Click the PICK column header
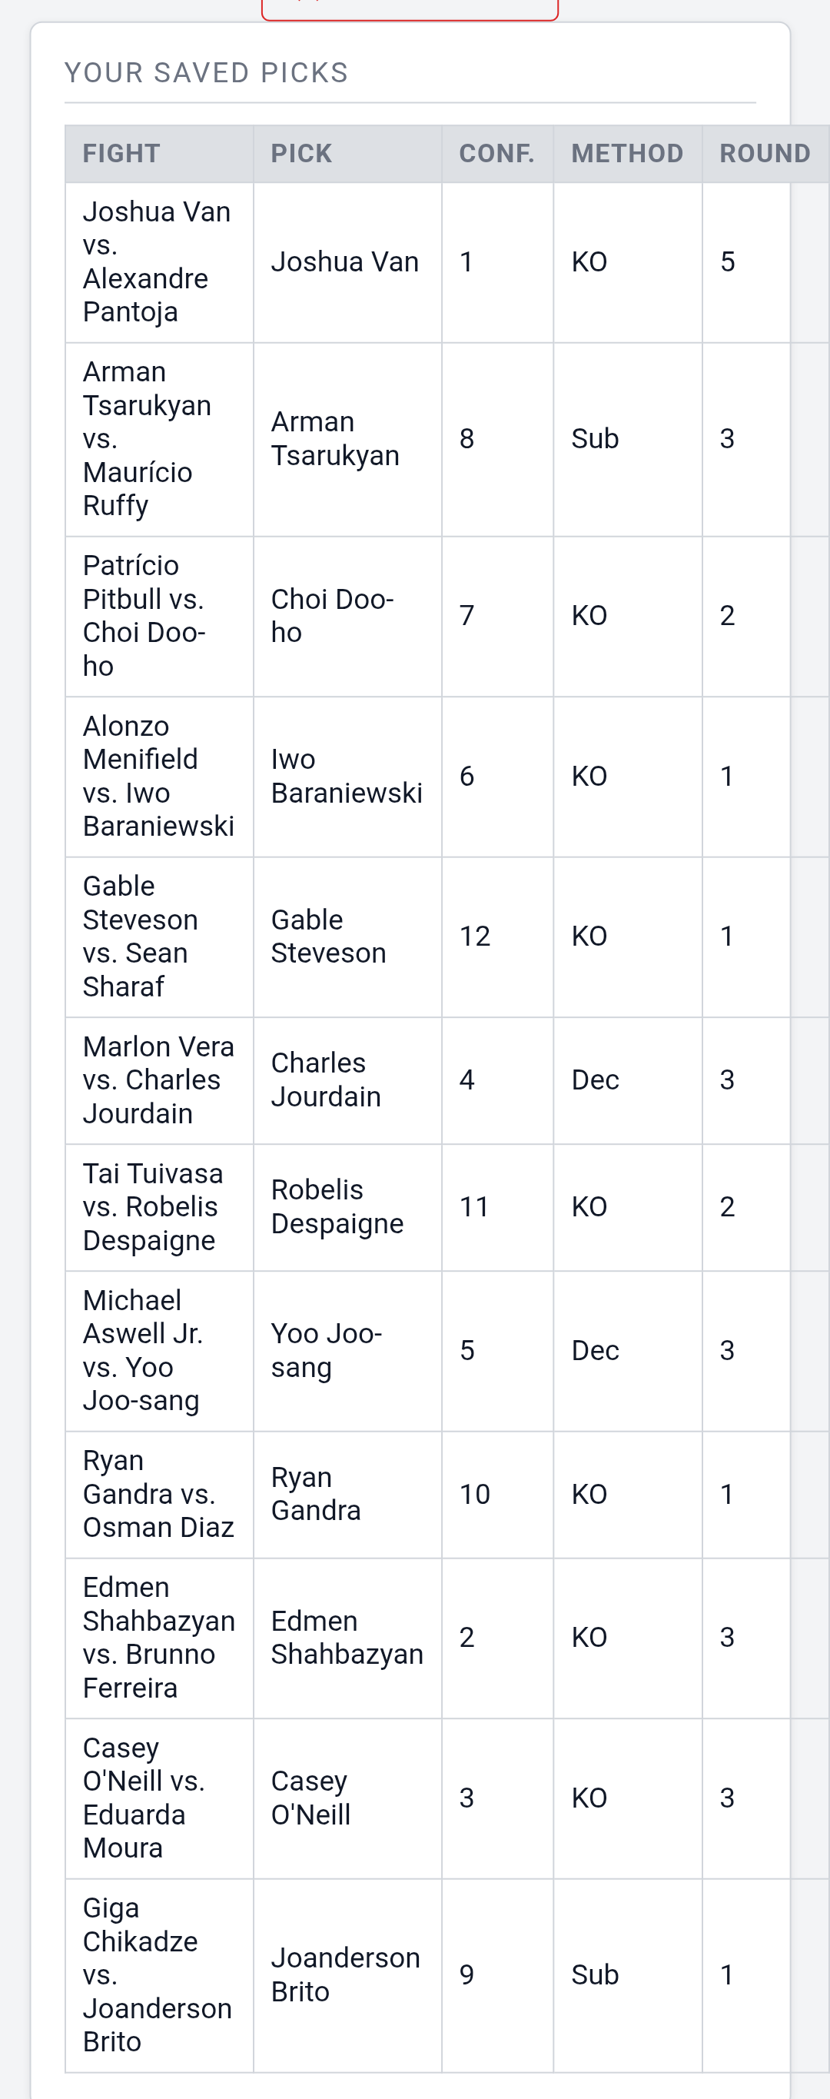This screenshot has height=2099, width=830. tap(301, 153)
